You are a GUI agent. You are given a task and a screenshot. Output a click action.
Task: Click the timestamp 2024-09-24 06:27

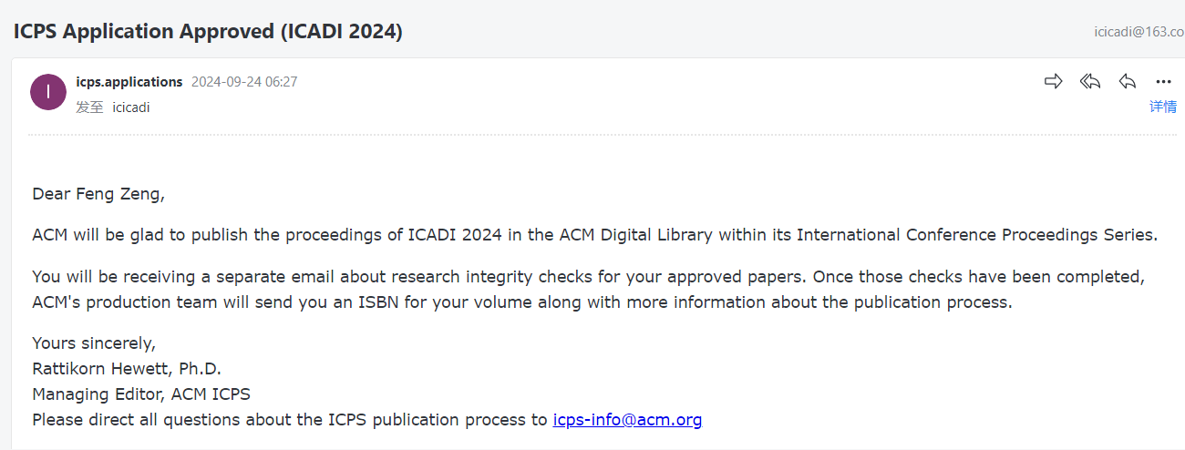click(x=244, y=82)
